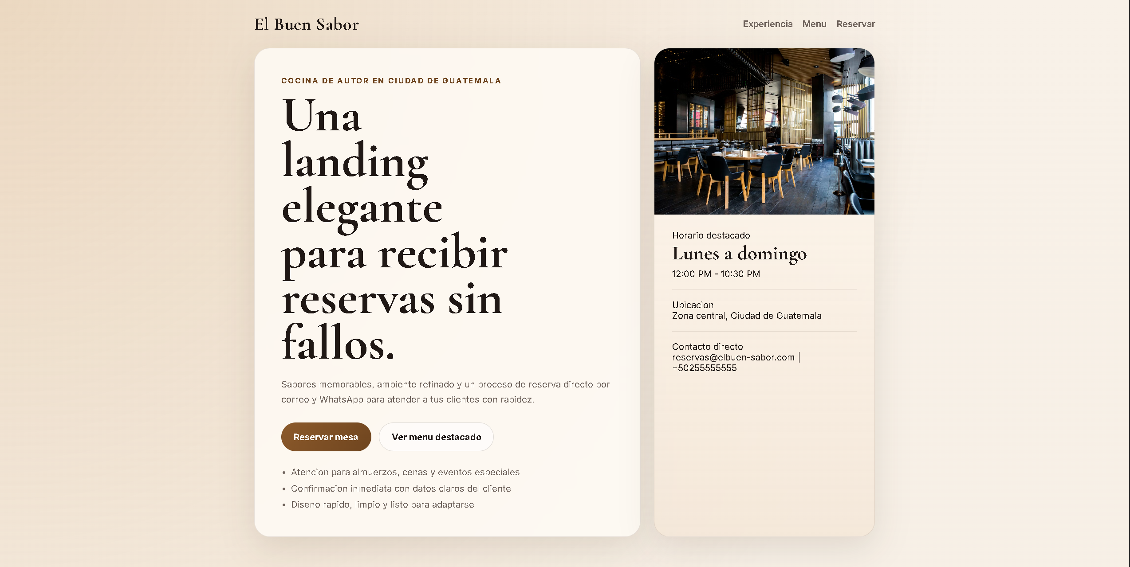Click the Reservar mesa button
Viewport: 1130px width, 567px height.
[326, 437]
